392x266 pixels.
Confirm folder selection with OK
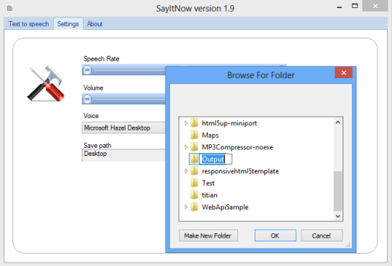pyautogui.click(x=276, y=236)
